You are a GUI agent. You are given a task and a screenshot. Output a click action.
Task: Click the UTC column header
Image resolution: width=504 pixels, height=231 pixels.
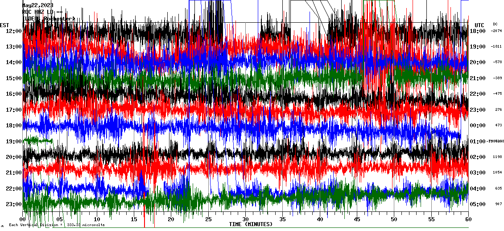click(x=479, y=25)
